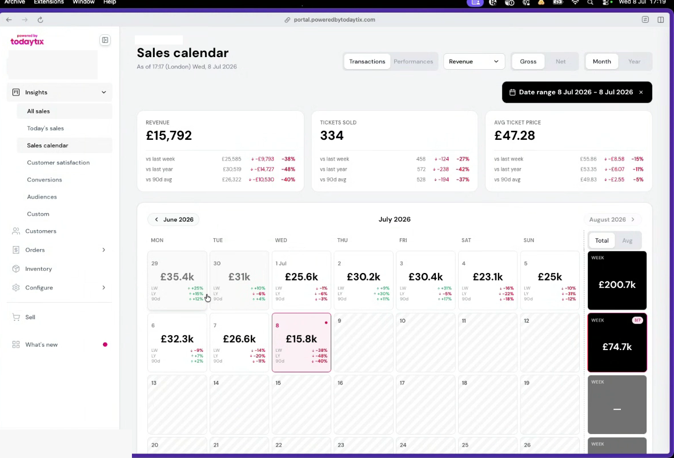
Task: Collapse the Insights section chevron
Action: (x=103, y=92)
